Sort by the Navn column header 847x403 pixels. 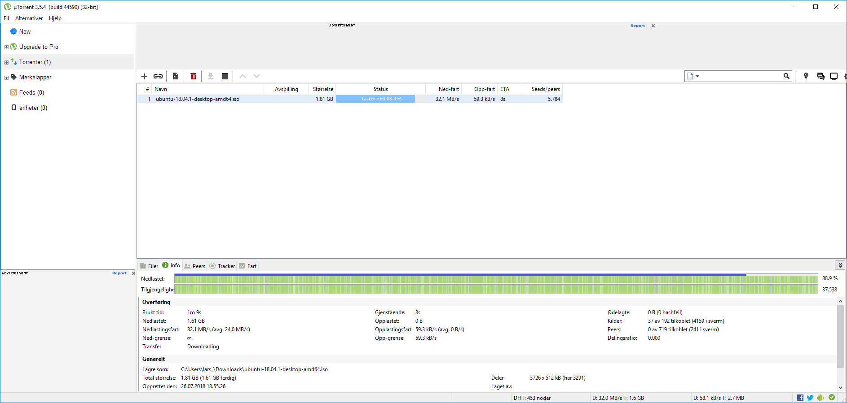click(x=207, y=89)
